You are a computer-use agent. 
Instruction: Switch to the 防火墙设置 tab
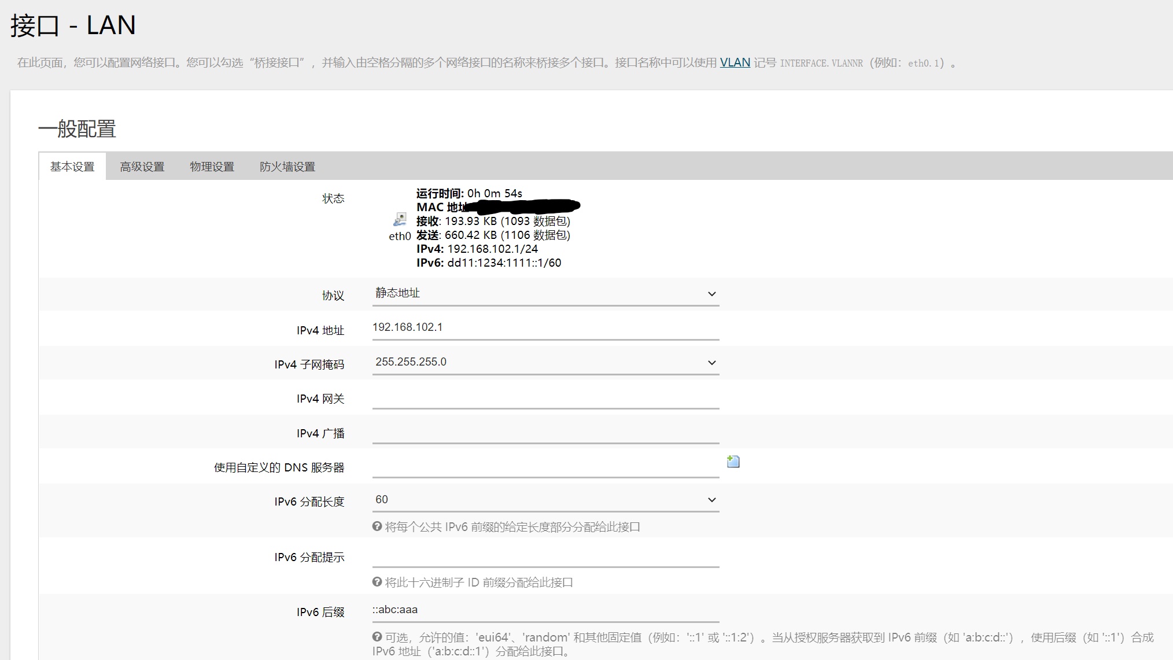(287, 167)
